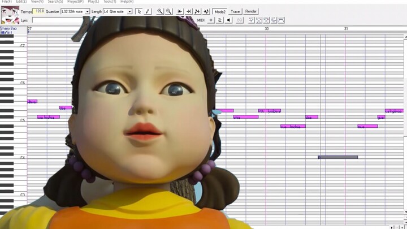Zoom in the piano roll
The width and height of the screenshot is (407, 229).
[x=160, y=11]
